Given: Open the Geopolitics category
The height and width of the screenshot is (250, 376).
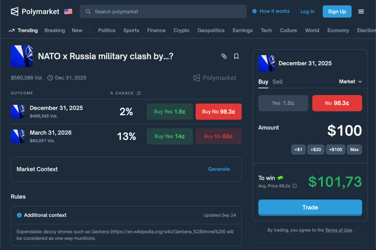Looking at the screenshot, I should click(211, 30).
